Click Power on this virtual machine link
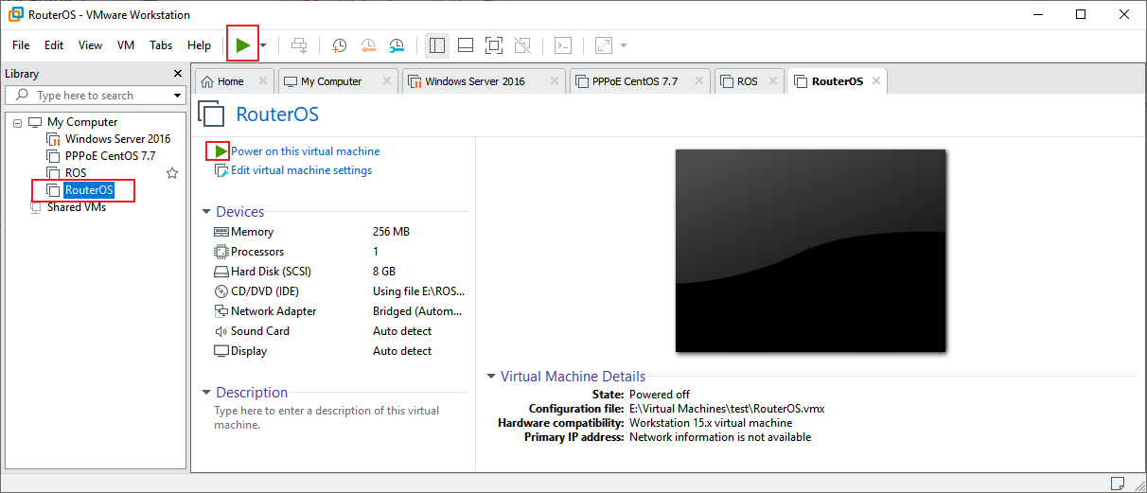1147x493 pixels. [306, 151]
